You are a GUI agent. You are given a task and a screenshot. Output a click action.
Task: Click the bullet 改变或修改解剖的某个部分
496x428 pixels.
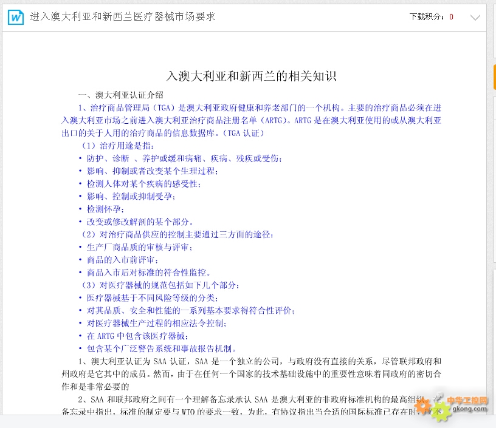pyautogui.click(x=136, y=222)
